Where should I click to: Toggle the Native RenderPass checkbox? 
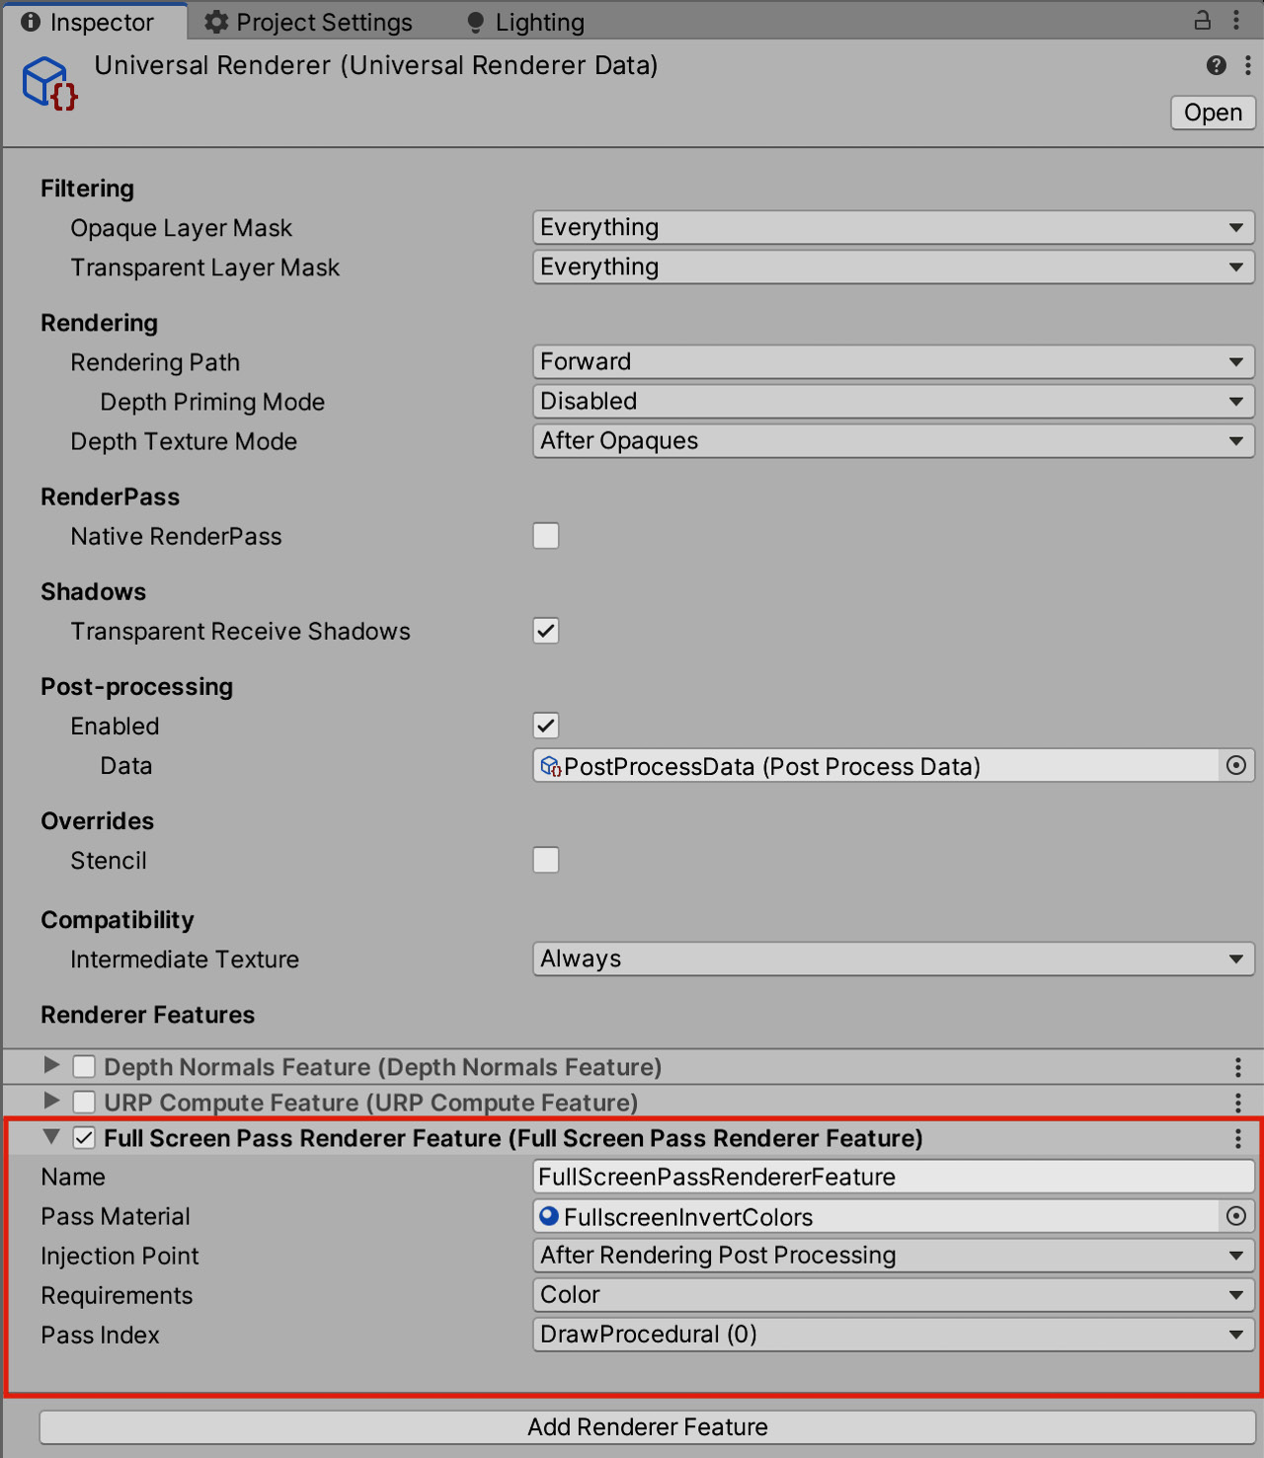[546, 536]
